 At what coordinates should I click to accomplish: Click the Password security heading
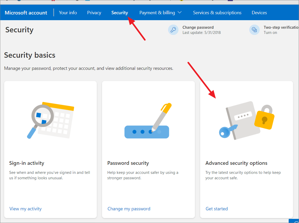(x=128, y=163)
